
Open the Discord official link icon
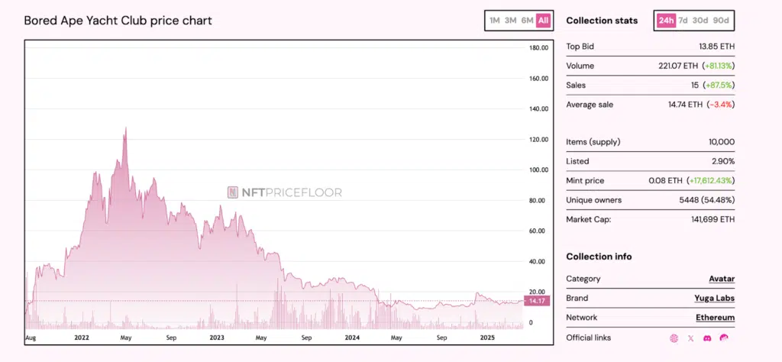[708, 338]
